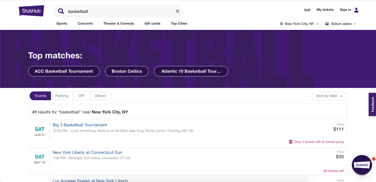
Task: Switch to the Parking tab
Action: pyautogui.click(x=62, y=96)
